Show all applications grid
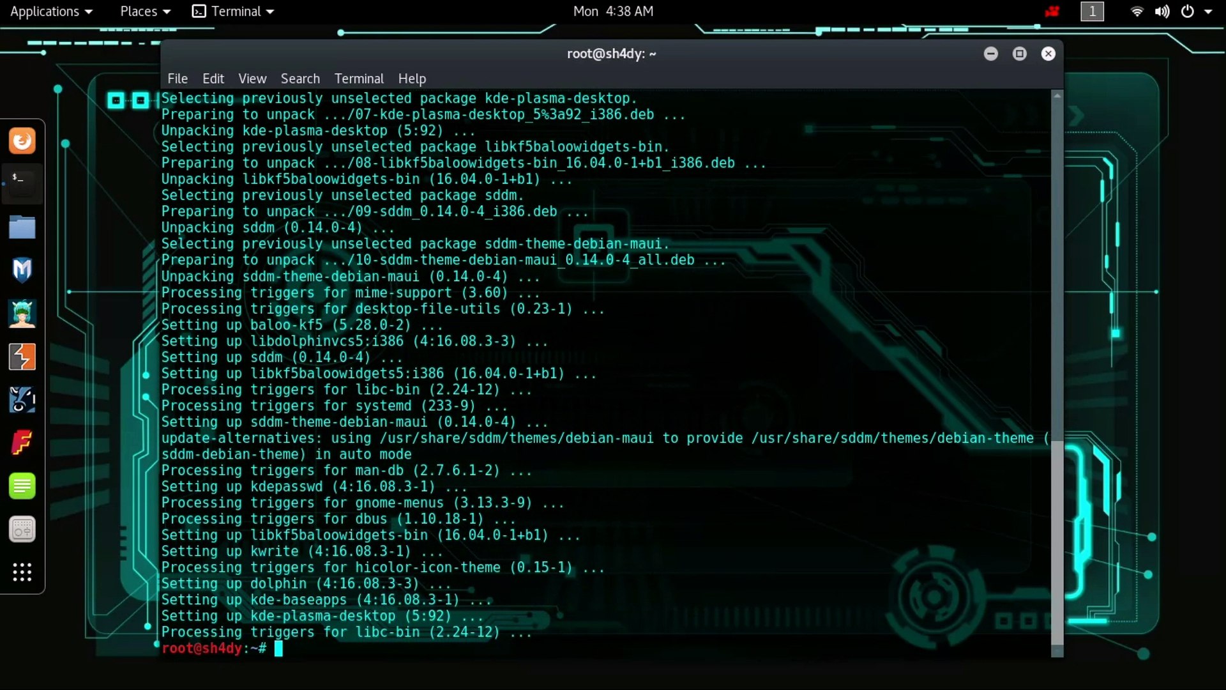The image size is (1226, 690). (22, 572)
